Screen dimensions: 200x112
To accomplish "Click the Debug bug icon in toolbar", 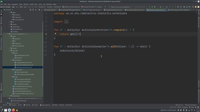I will click(x=152, y=7).
